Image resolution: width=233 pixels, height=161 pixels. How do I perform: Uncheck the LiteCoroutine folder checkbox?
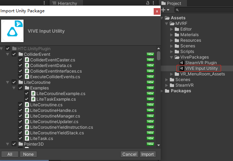[x=14, y=82]
